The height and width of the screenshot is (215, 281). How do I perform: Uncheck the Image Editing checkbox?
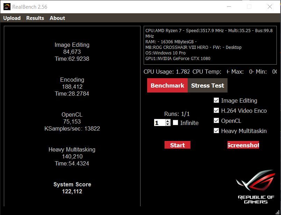tap(216, 100)
